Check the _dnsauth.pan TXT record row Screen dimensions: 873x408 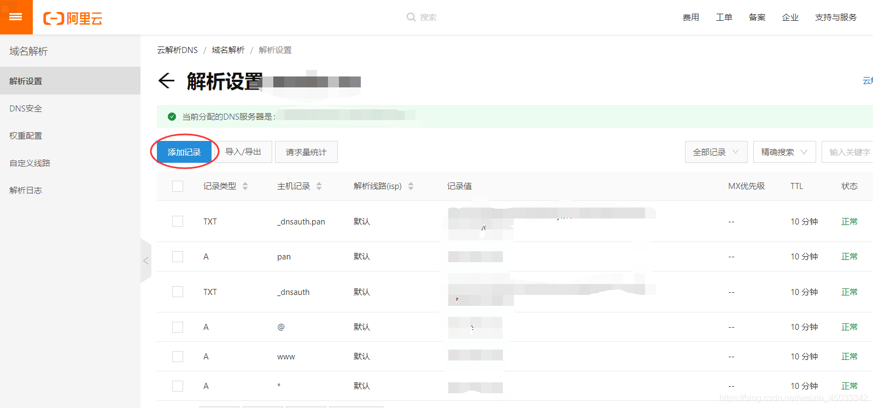(x=178, y=221)
